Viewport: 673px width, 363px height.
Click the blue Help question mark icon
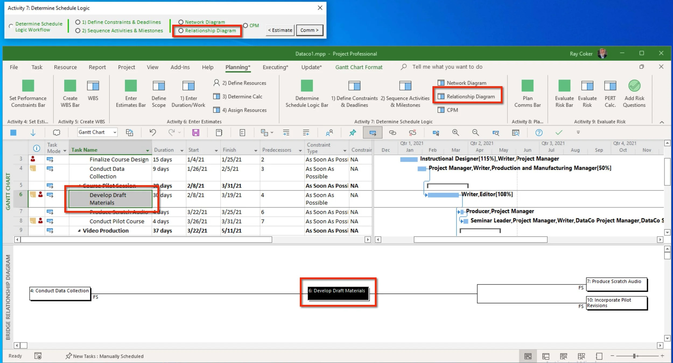pyautogui.click(x=539, y=132)
